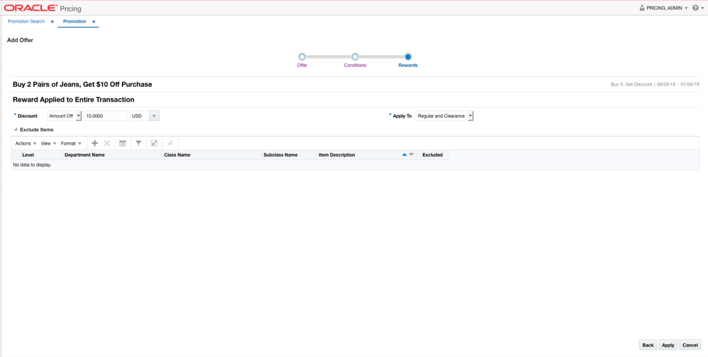Click the Filter funnel icon
The width and height of the screenshot is (708, 357).
(138, 143)
